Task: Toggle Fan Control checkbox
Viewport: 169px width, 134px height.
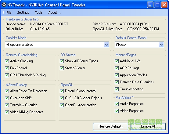Action: tap(7, 68)
